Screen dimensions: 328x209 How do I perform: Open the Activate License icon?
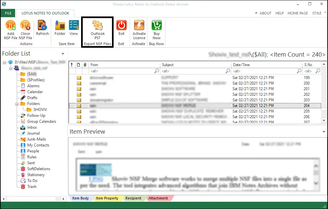tap(139, 26)
